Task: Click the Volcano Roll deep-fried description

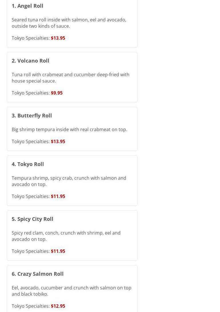Action: tap(70, 78)
